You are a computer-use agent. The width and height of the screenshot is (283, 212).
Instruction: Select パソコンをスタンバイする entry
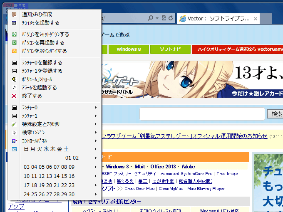55,51
